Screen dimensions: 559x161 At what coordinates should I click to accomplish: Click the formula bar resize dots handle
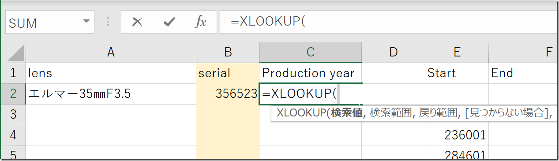tap(107, 22)
